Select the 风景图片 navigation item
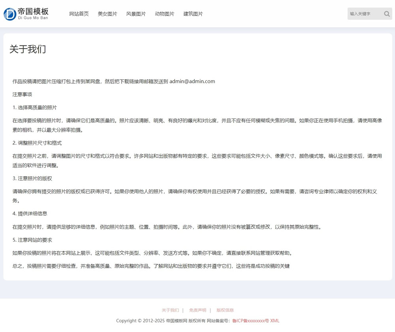The width and height of the screenshot is (395, 332). (x=136, y=14)
